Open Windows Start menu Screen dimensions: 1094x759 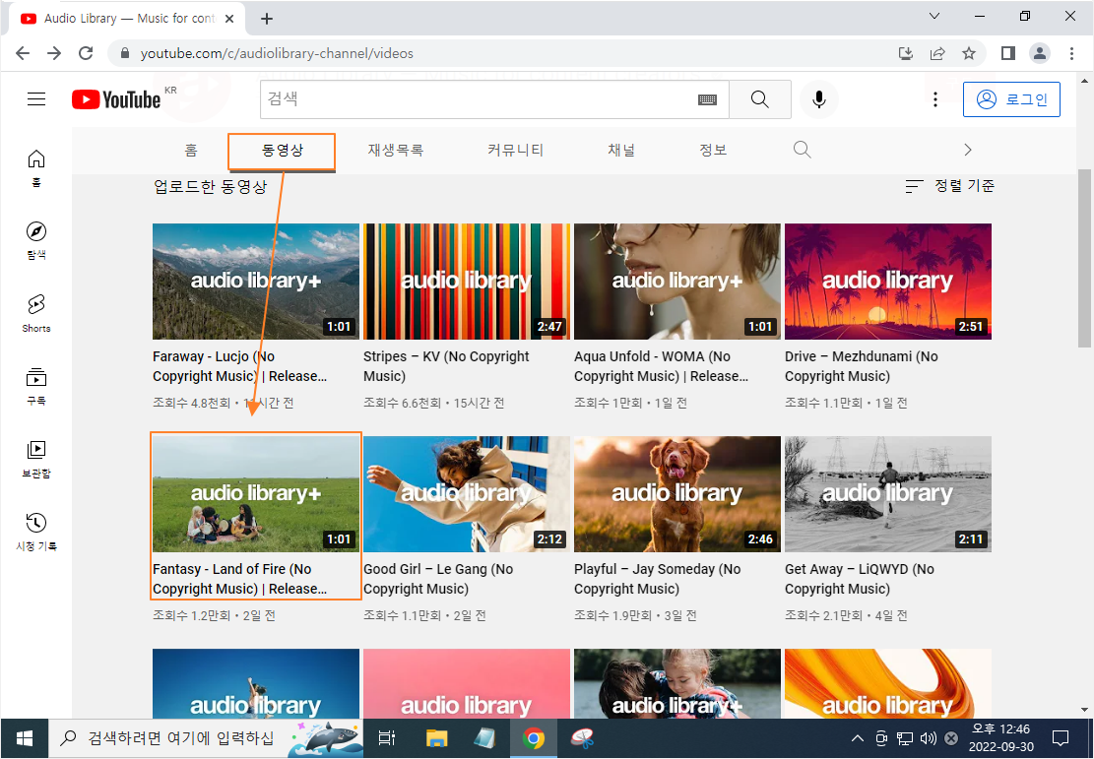coord(25,738)
